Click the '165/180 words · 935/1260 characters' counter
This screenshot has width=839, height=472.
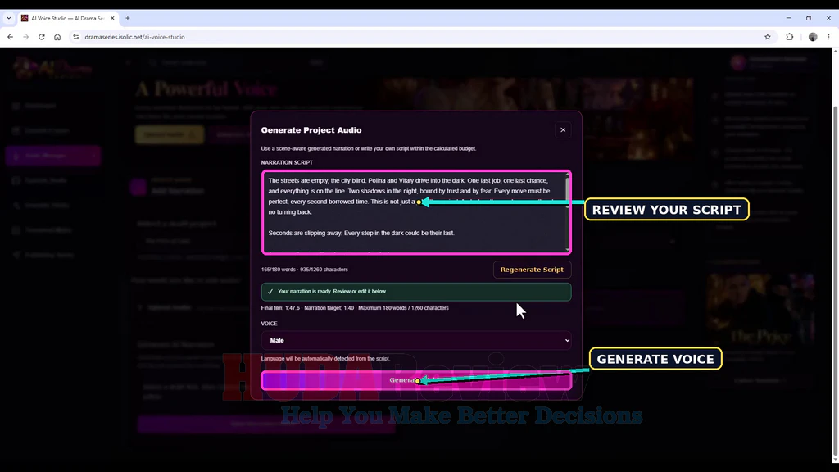coord(305,270)
